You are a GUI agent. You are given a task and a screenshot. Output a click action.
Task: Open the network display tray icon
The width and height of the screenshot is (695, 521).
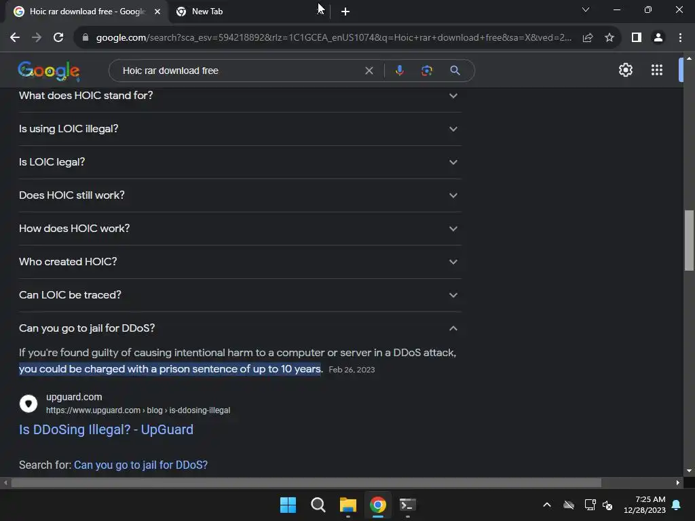coord(590,505)
